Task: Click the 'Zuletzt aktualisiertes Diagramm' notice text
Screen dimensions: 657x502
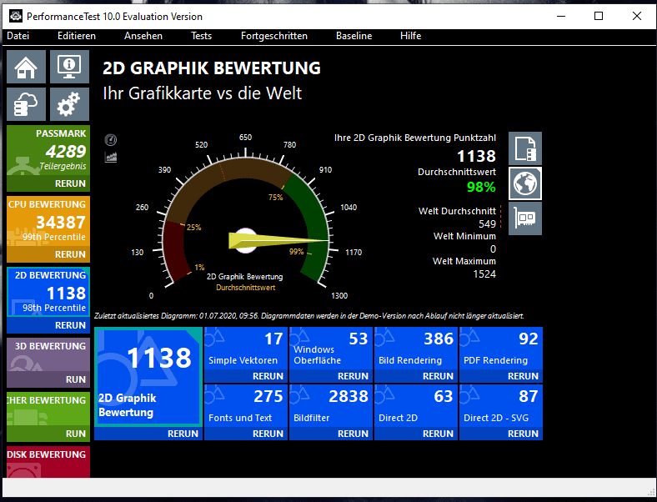Action: [x=309, y=316]
